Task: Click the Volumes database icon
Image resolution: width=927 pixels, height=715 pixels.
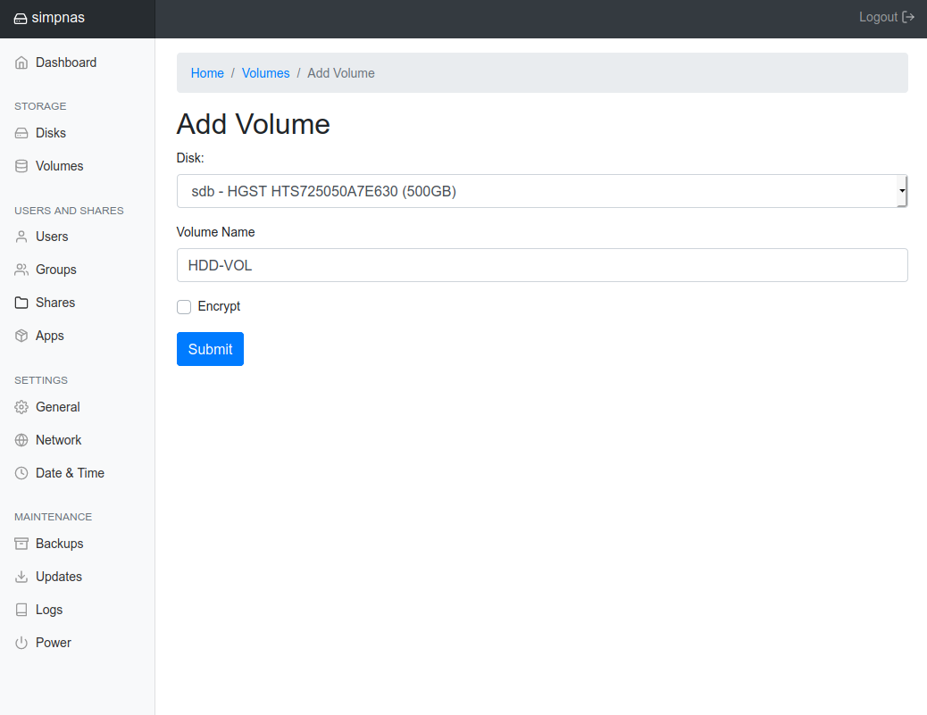Action: click(x=21, y=167)
